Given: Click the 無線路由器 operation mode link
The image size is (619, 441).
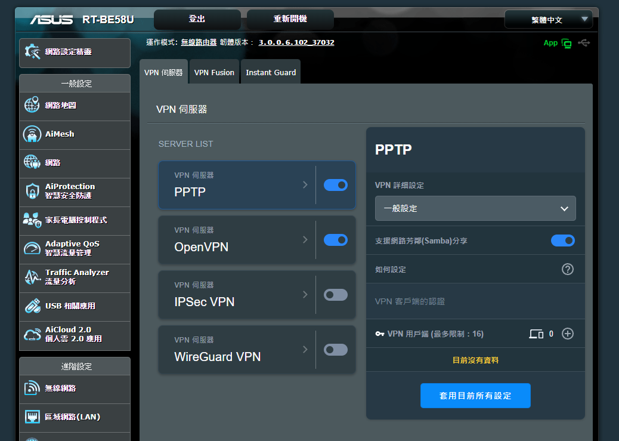Looking at the screenshot, I should coord(199,42).
